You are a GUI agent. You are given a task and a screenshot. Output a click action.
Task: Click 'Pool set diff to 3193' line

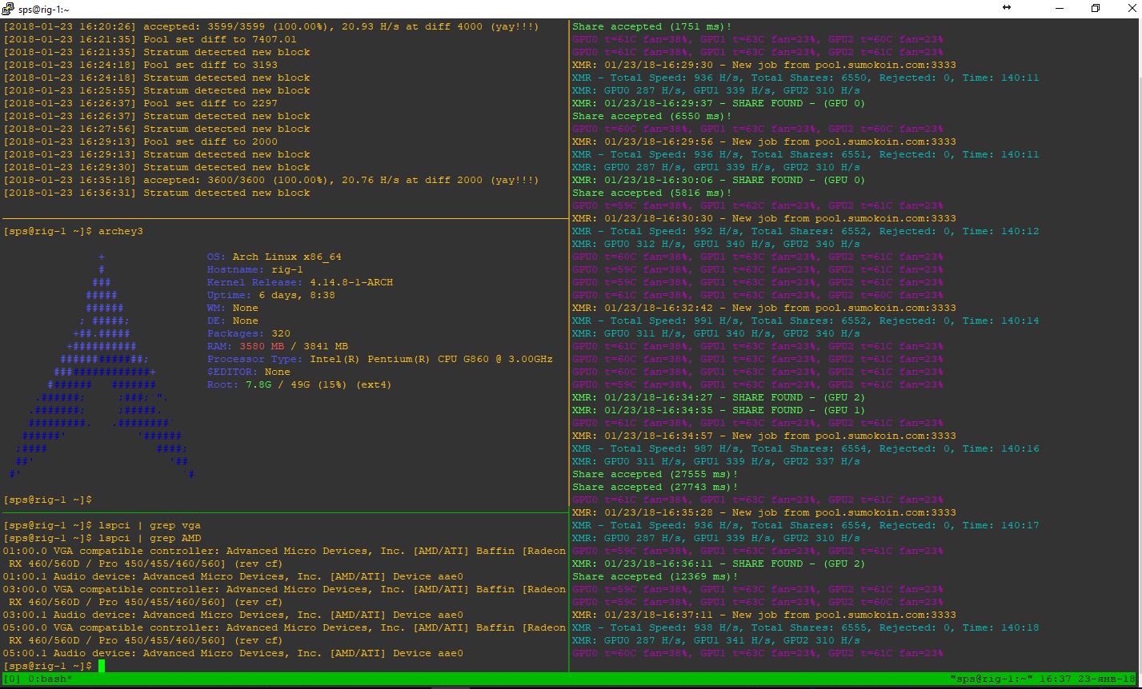[141, 65]
